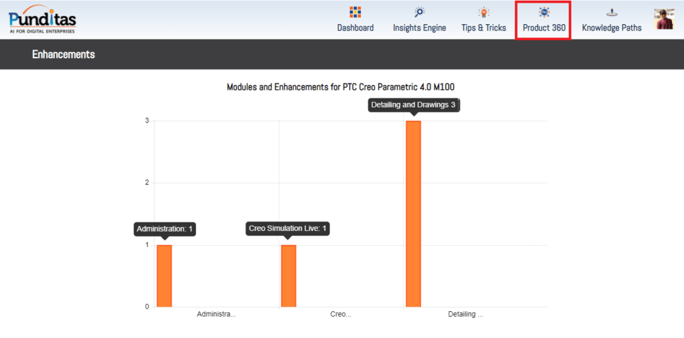Click the Punditas logo
The width and height of the screenshot is (684, 338).
43,19
